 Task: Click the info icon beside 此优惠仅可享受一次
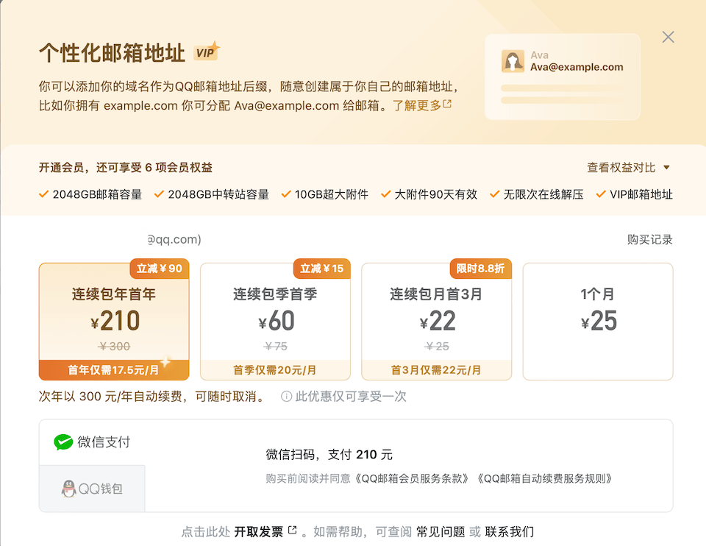tap(286, 397)
